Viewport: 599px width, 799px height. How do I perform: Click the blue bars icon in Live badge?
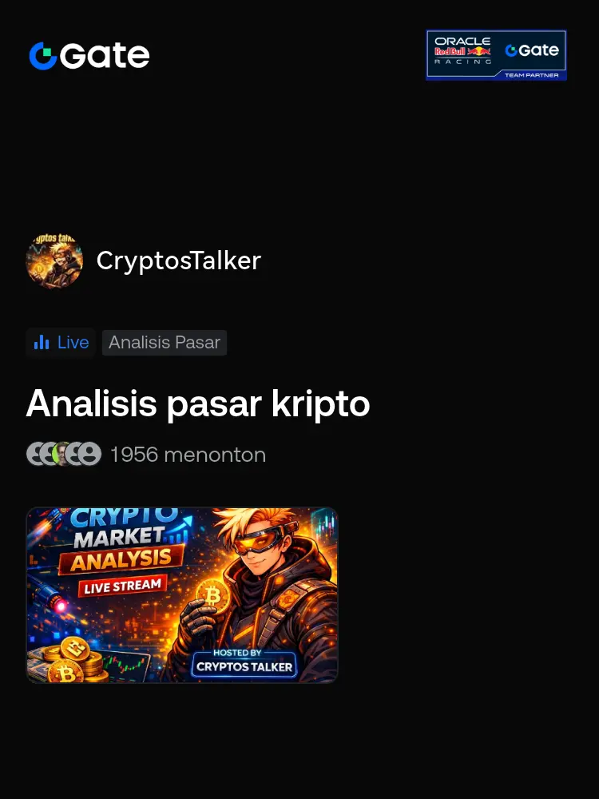tap(42, 343)
